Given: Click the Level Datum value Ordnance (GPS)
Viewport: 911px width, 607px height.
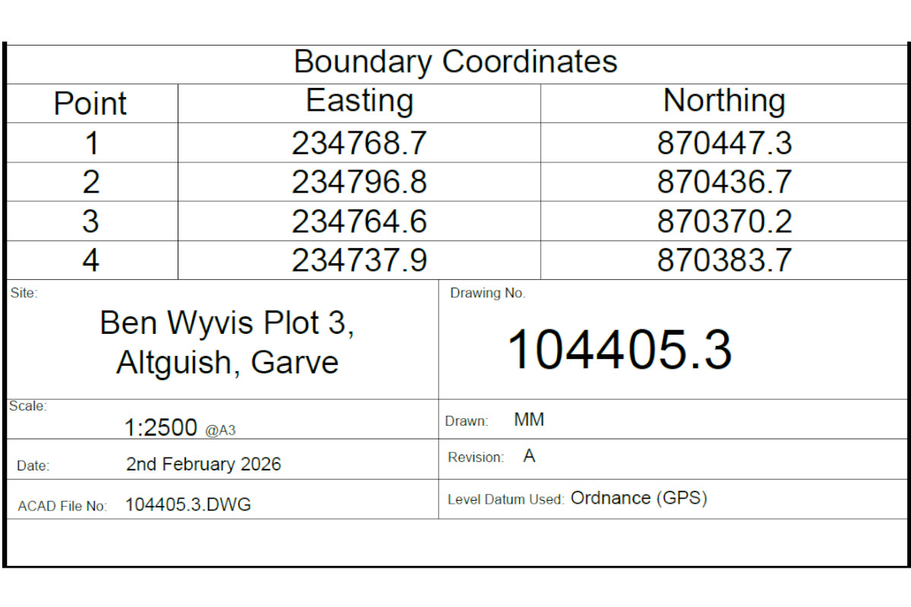Looking at the screenshot, I should tap(638, 498).
